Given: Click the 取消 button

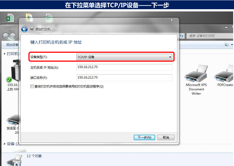Looking at the screenshot, I should point(166,137).
